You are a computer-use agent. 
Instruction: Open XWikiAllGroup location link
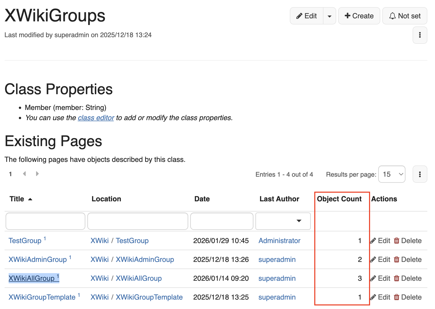139,278
